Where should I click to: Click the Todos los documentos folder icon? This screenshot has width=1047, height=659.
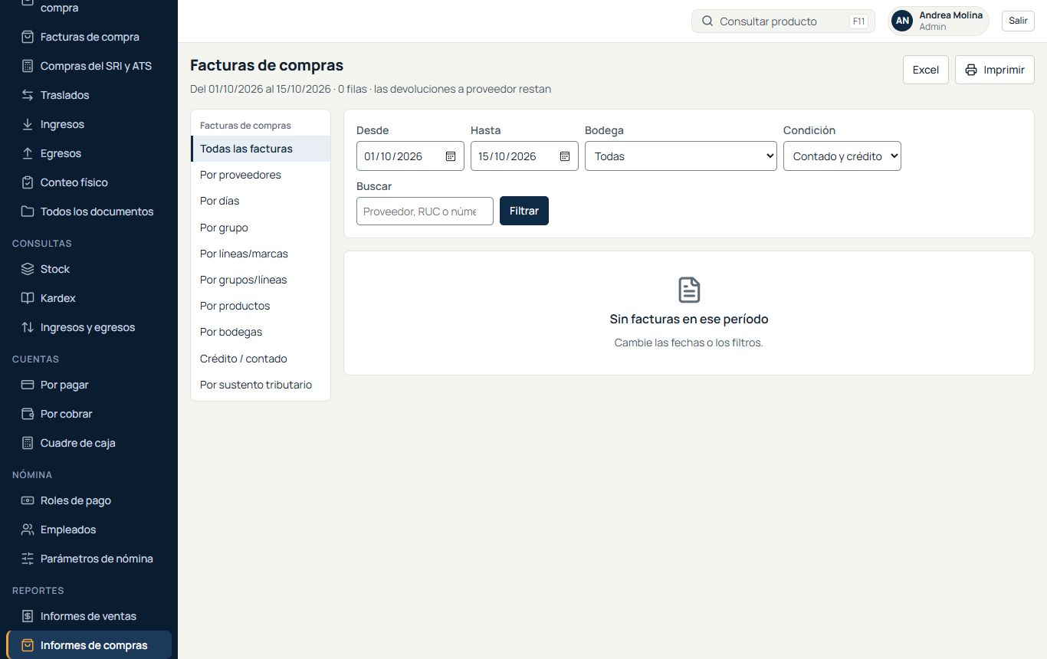[x=28, y=211]
